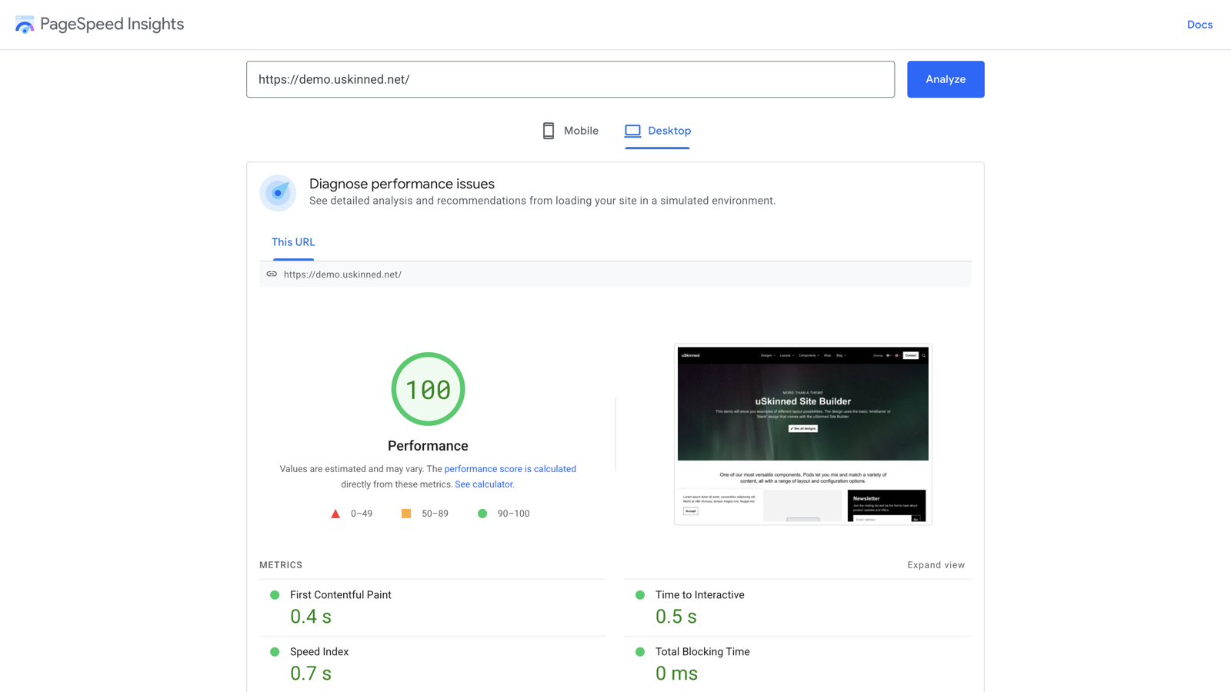Open Expand view for the metrics

click(936, 564)
